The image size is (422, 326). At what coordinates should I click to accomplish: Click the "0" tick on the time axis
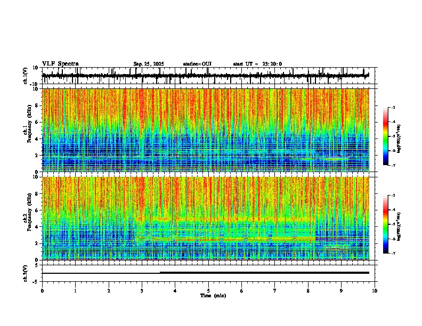[42, 291]
